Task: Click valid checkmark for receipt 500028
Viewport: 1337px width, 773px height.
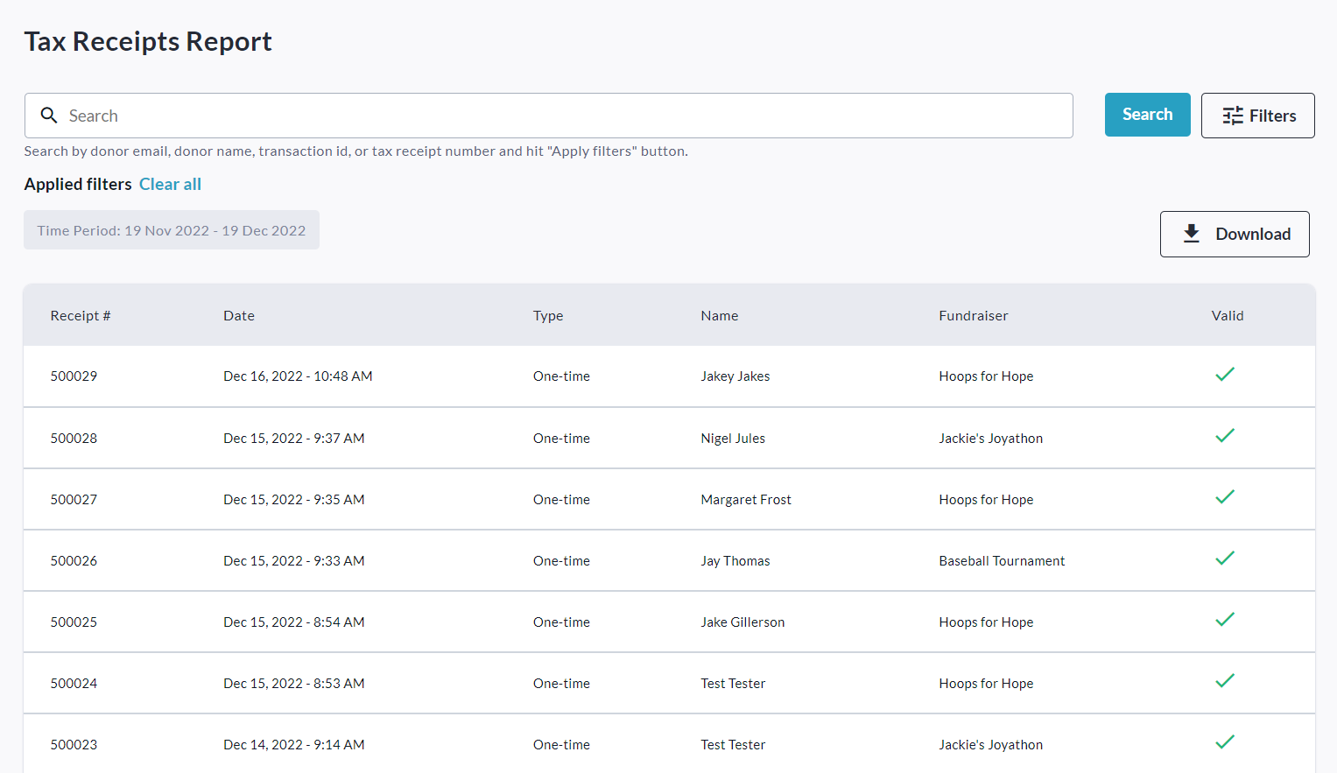Action: pyautogui.click(x=1224, y=436)
